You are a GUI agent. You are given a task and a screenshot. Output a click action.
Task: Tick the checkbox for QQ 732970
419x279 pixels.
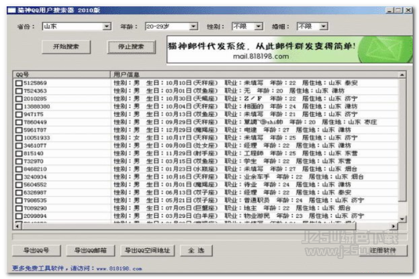tap(19, 162)
